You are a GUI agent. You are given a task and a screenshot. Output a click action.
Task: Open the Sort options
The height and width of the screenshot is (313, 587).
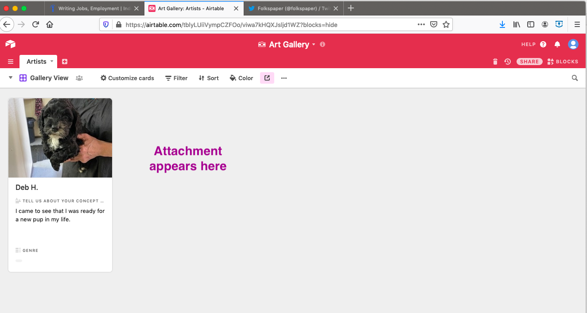tap(209, 78)
